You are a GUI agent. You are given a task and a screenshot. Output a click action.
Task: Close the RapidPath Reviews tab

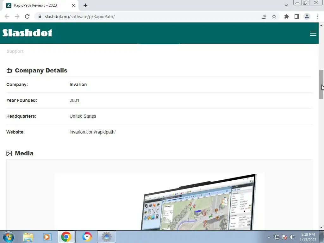[x=73, y=5]
